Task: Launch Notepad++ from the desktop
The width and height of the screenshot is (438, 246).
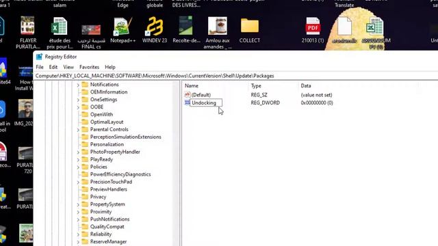Action: tap(123, 26)
